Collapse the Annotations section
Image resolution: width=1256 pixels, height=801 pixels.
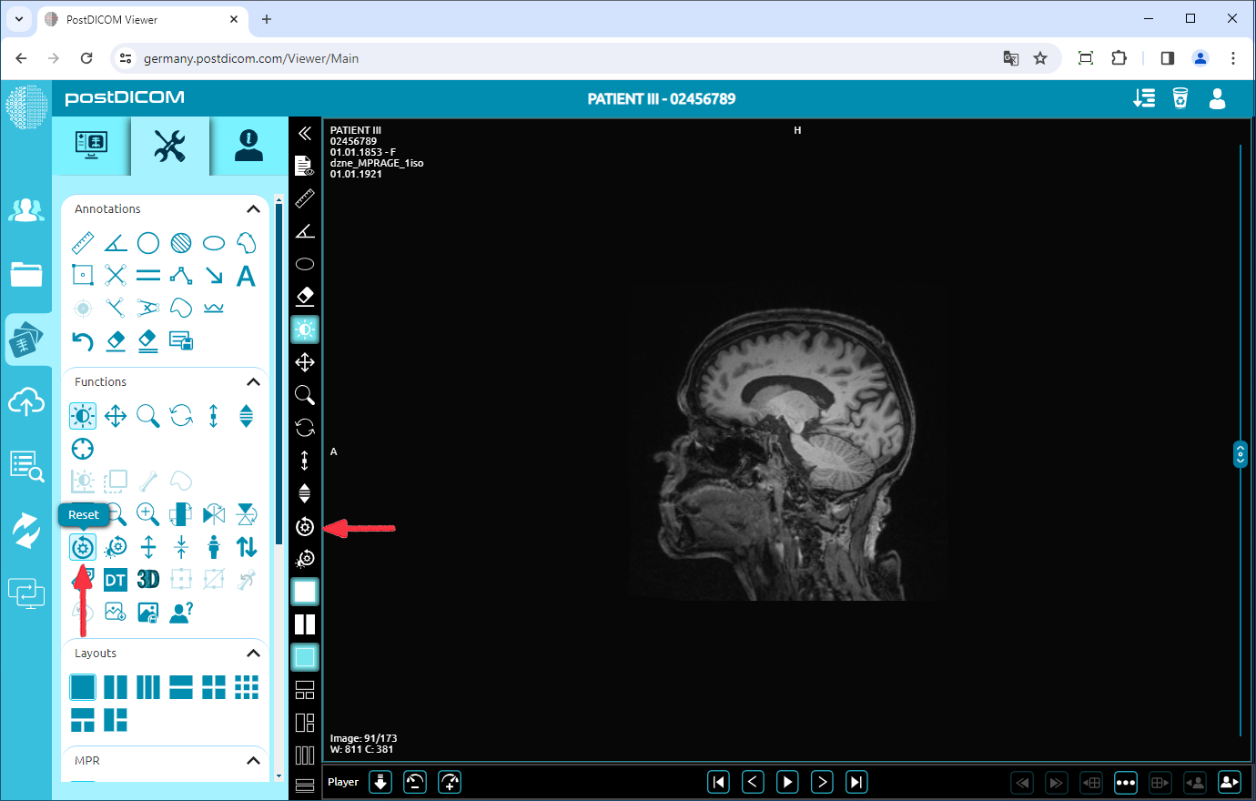coord(253,208)
